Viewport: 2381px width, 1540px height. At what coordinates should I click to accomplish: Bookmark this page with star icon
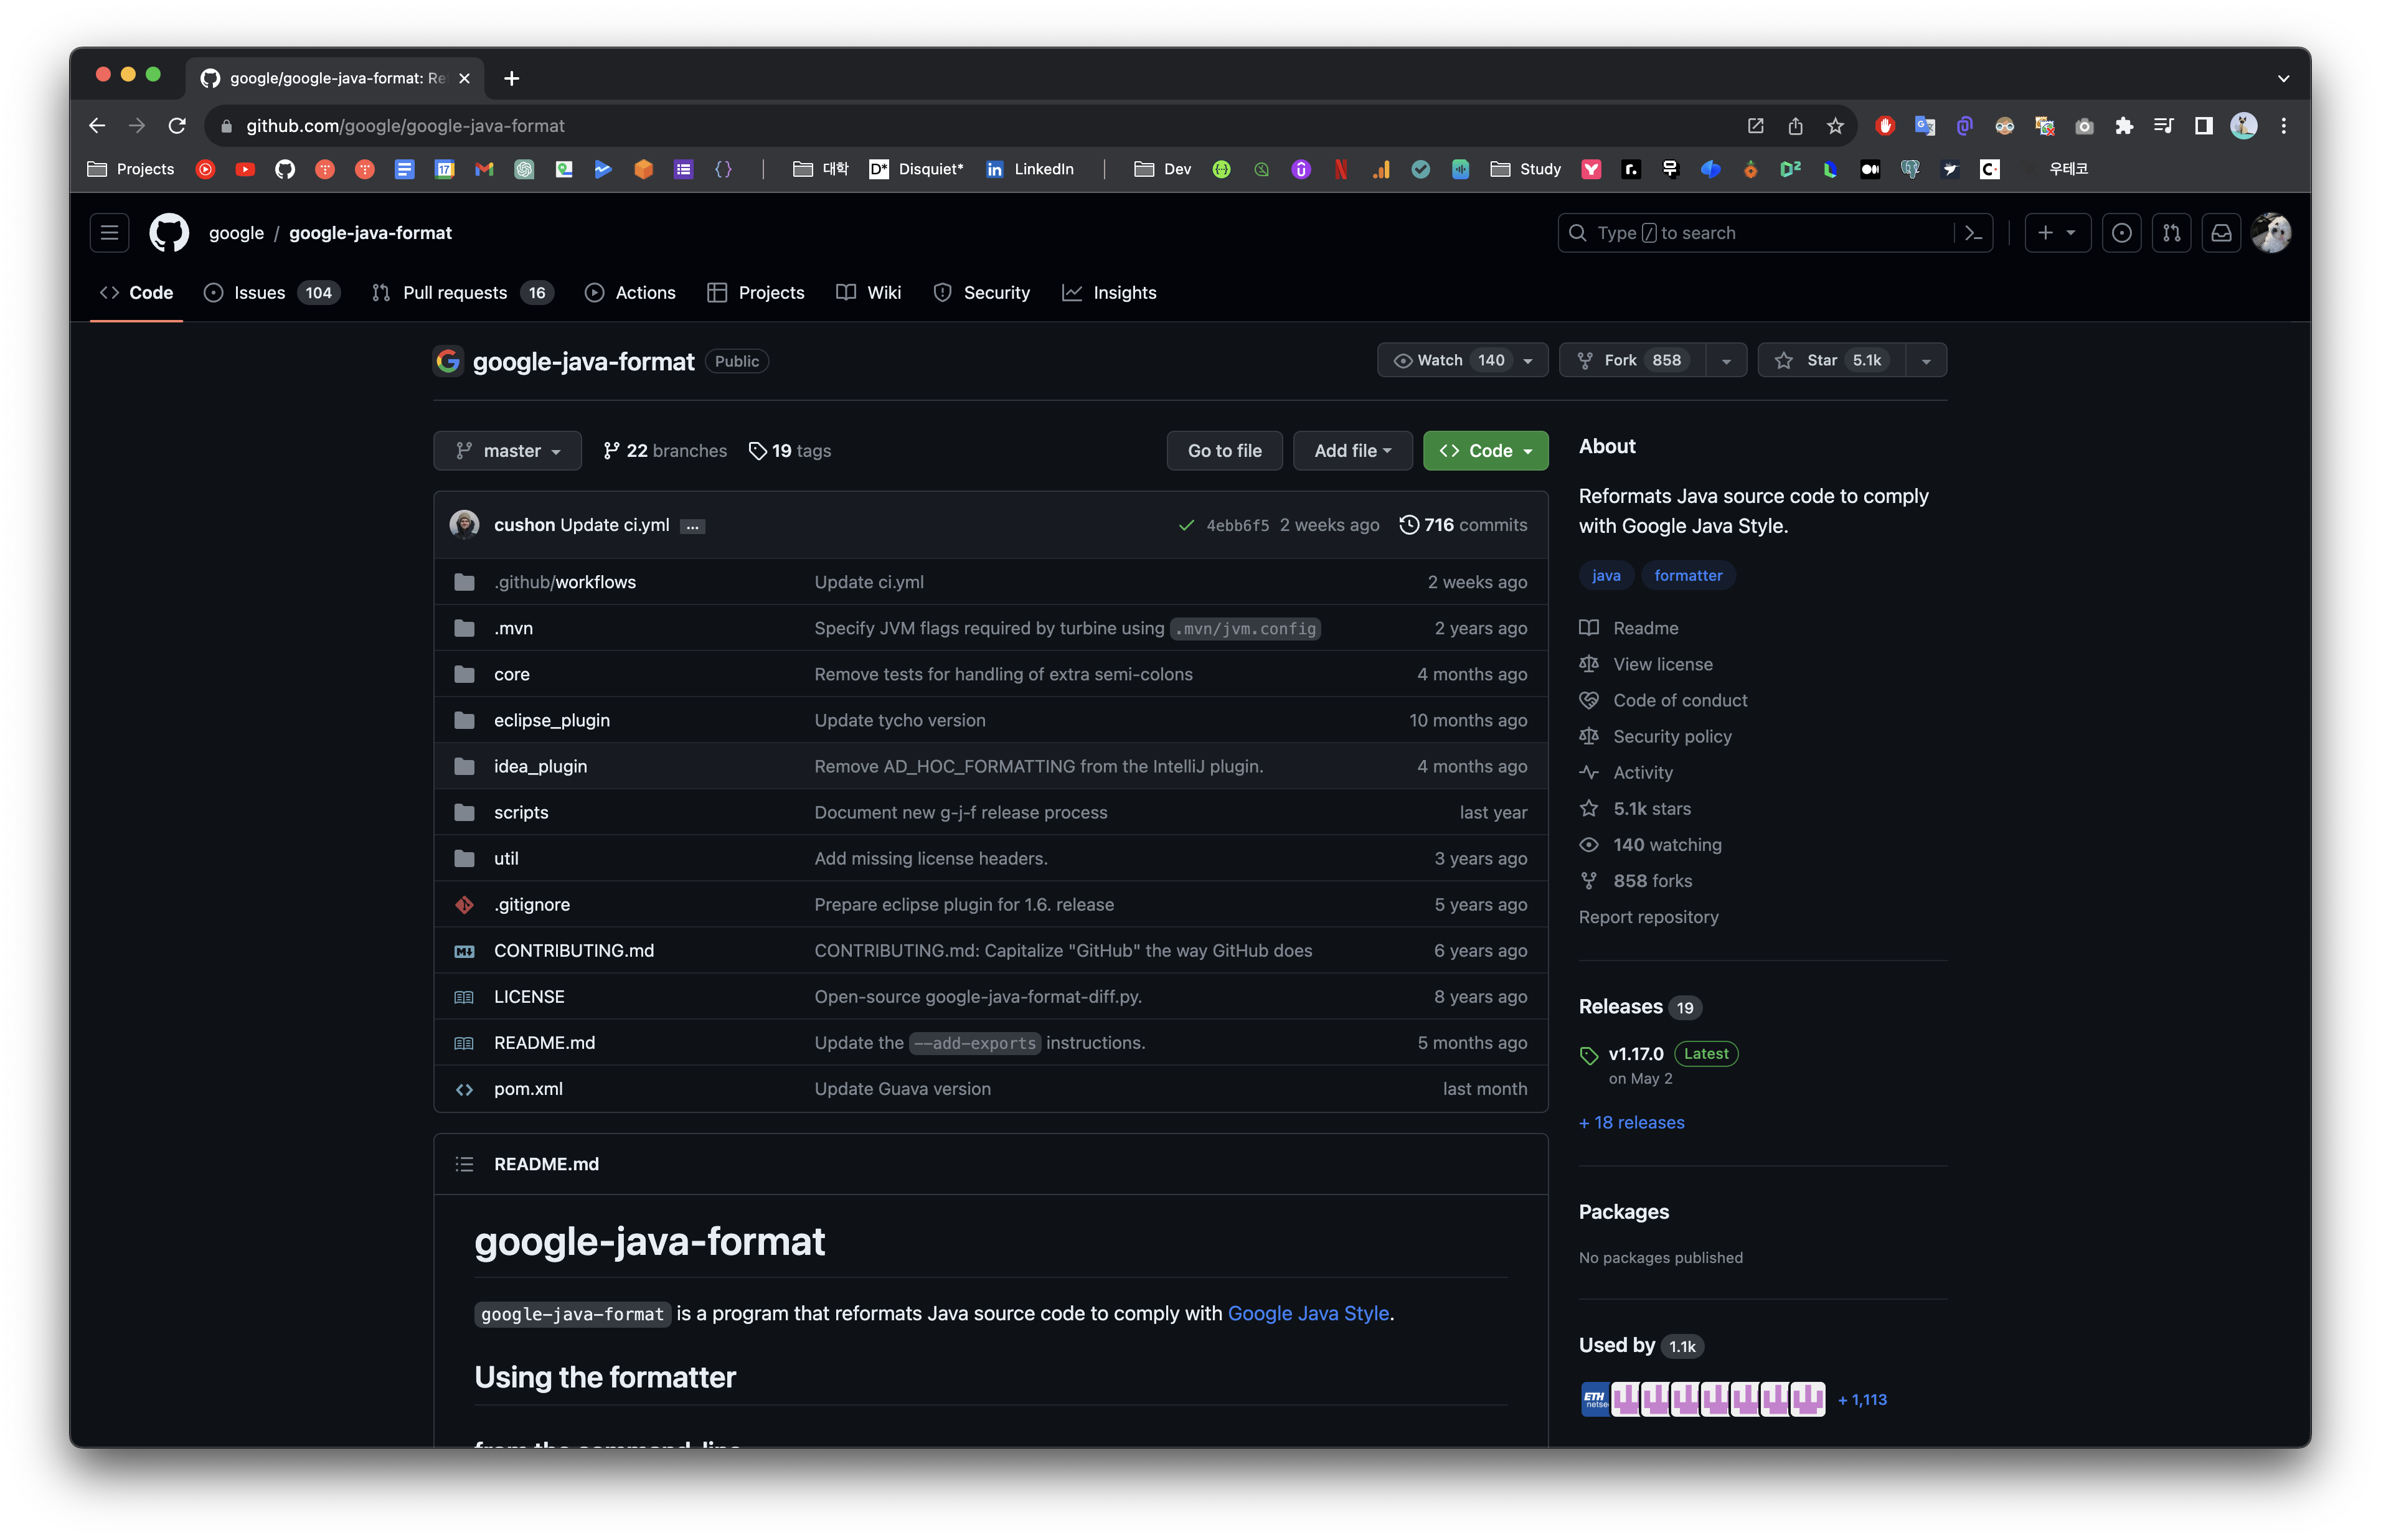[1835, 126]
